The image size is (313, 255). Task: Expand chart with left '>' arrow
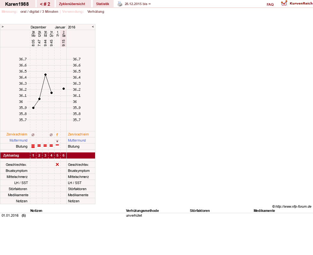pyautogui.click(x=3, y=27)
